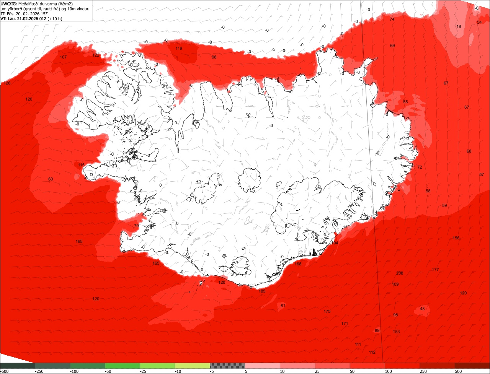Click the map value '81'

283,306
